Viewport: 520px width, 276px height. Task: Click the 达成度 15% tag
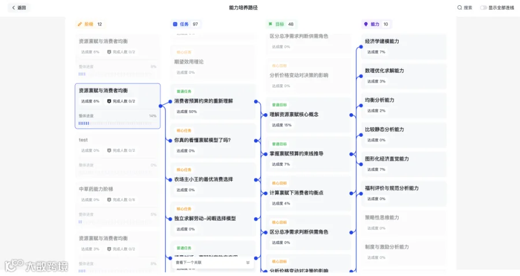click(x=282, y=125)
